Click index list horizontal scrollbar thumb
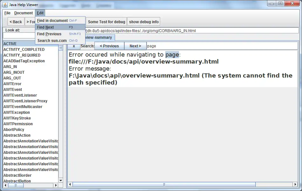Image resolution: width=302 pixels, height=191 pixels. point(16,185)
